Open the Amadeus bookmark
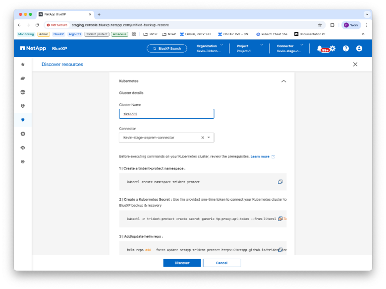This screenshot has height=289, width=386. 119,34
